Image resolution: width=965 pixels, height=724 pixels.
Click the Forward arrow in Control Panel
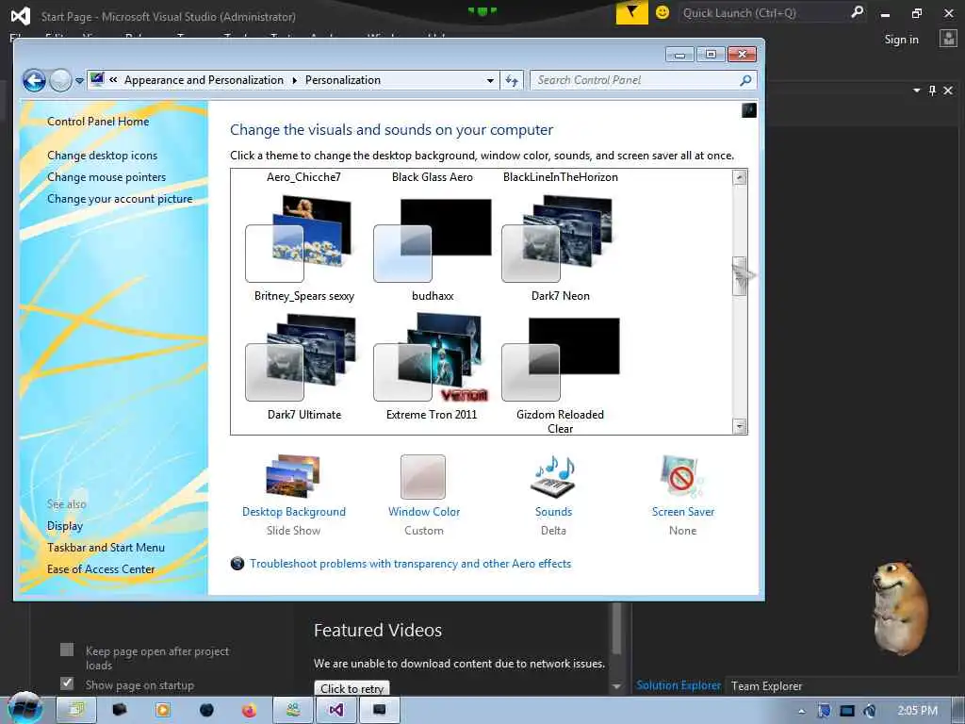tap(60, 81)
